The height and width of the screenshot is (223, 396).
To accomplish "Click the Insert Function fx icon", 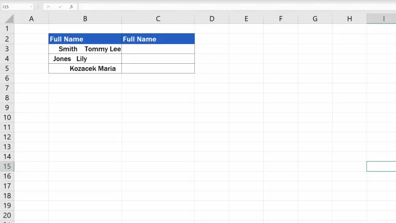I will tap(71, 7).
